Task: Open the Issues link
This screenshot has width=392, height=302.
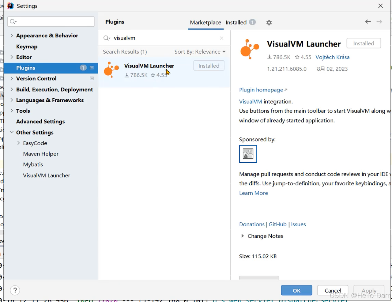Action: [298, 224]
